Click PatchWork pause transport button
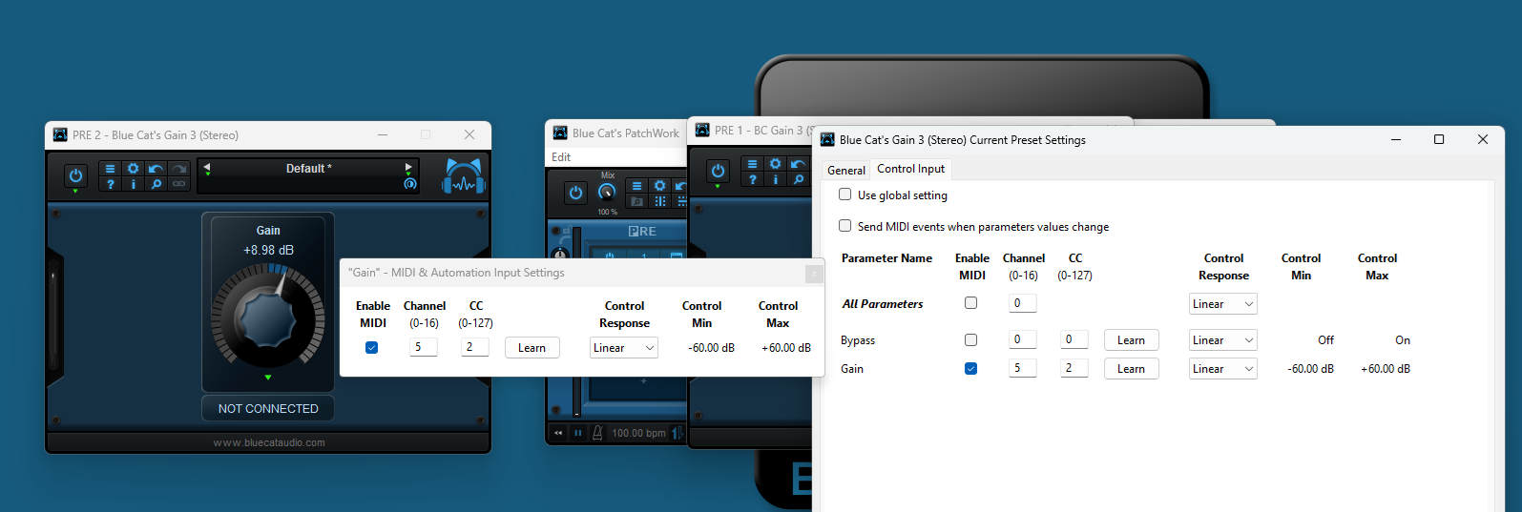 coord(577,433)
